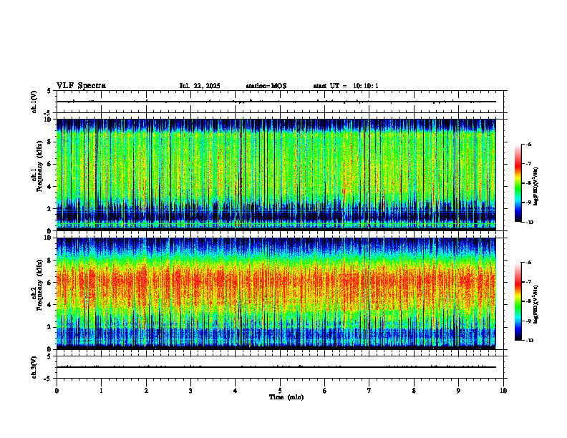
Task: Click time axis tick label "7"
Action: [x=369, y=391]
